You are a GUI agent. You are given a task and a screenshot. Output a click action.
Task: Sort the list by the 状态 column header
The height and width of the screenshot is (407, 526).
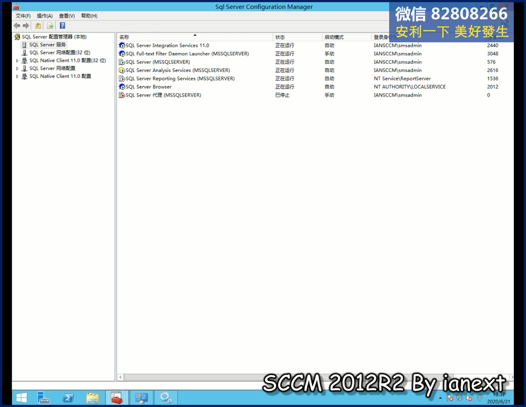click(x=298, y=37)
